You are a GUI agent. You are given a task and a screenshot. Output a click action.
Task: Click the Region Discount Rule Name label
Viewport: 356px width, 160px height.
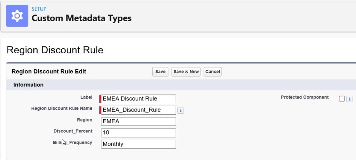click(x=62, y=108)
